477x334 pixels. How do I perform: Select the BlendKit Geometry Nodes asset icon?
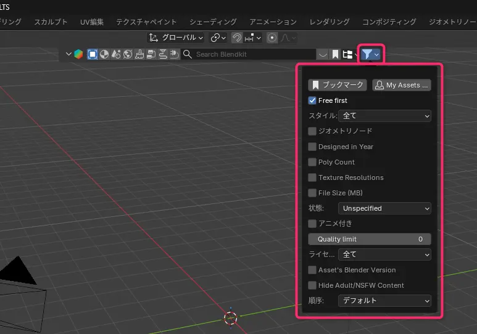[x=151, y=54]
